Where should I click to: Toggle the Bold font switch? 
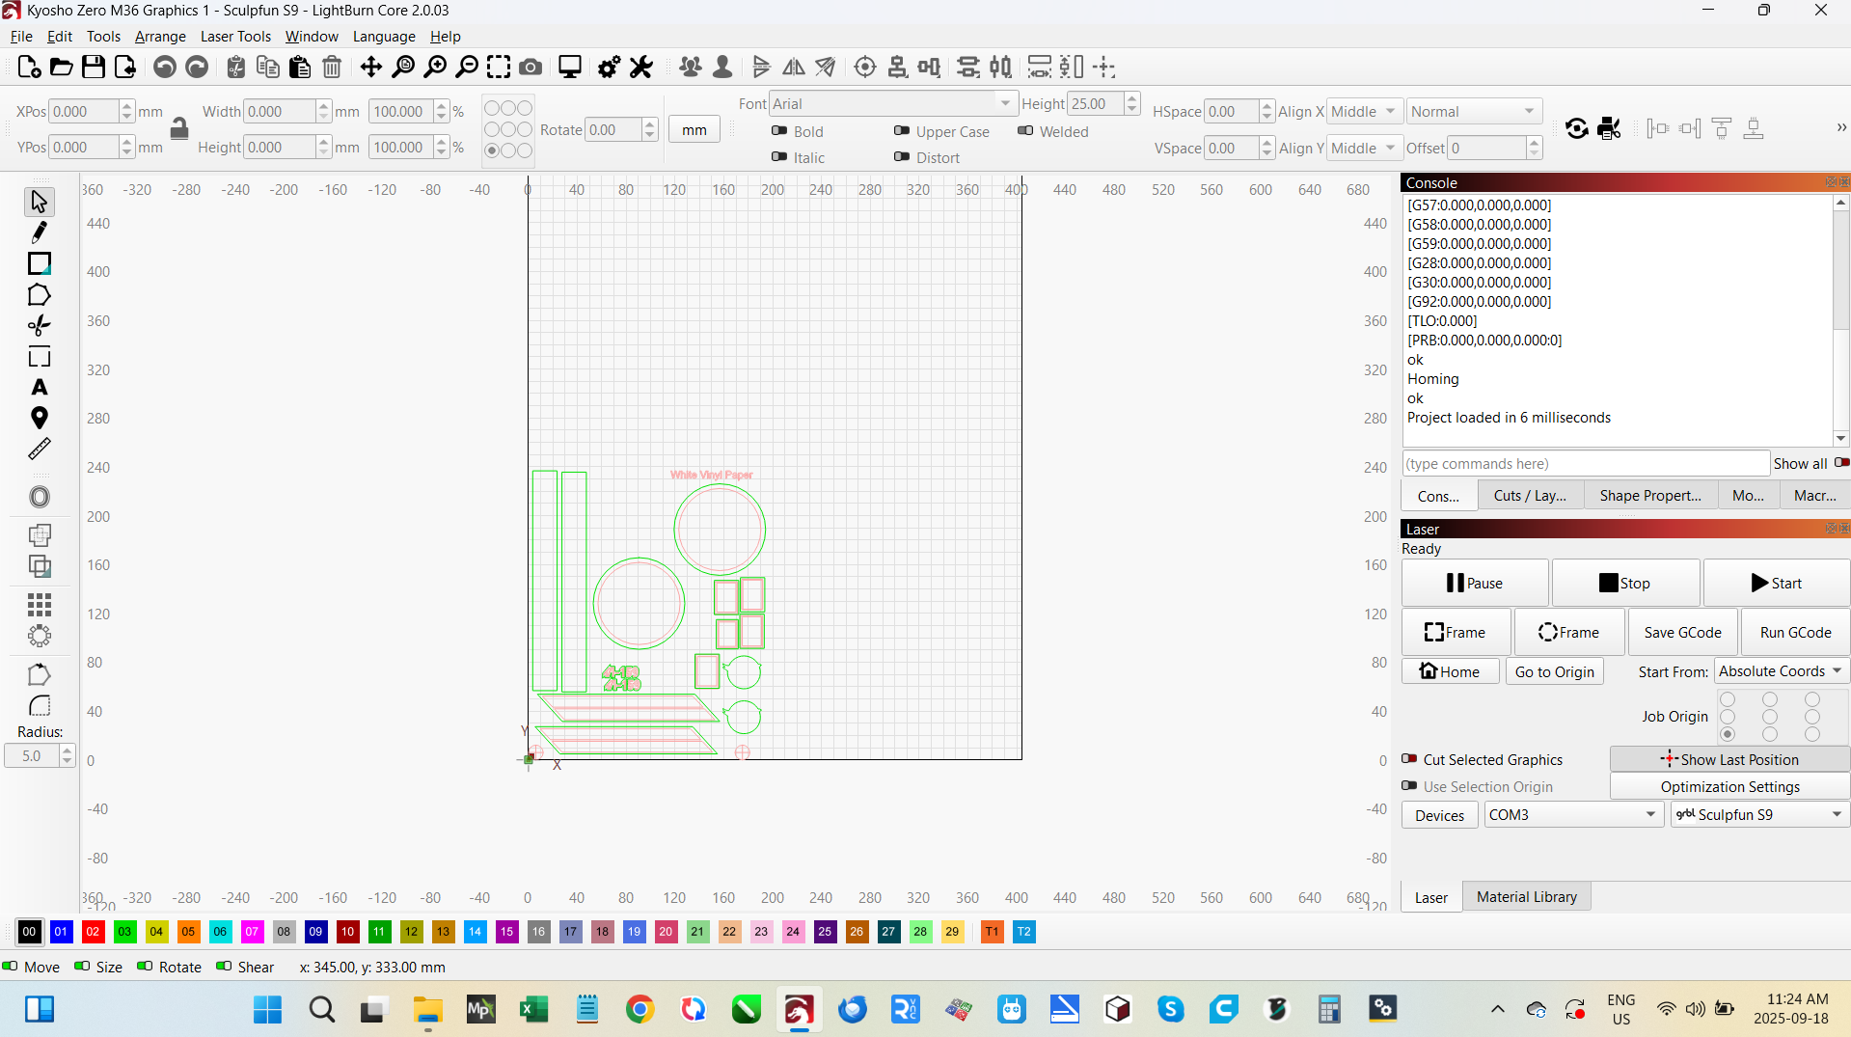779,131
